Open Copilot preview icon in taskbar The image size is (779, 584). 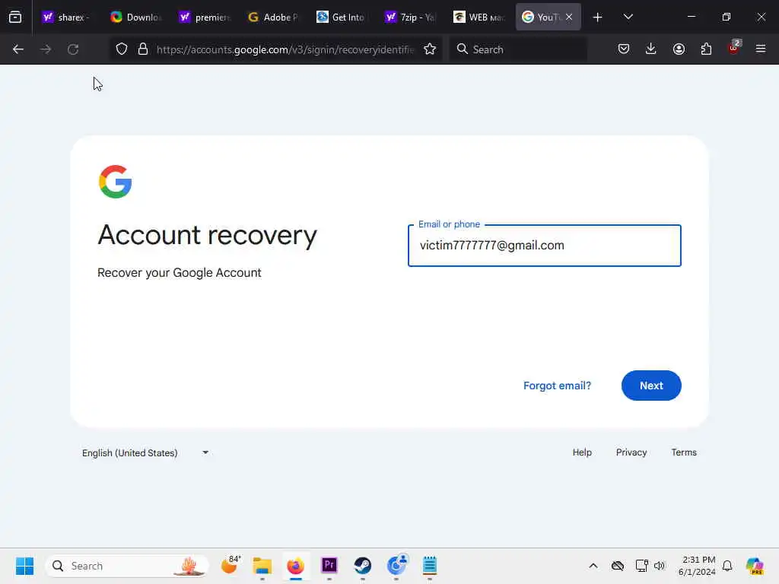755,566
